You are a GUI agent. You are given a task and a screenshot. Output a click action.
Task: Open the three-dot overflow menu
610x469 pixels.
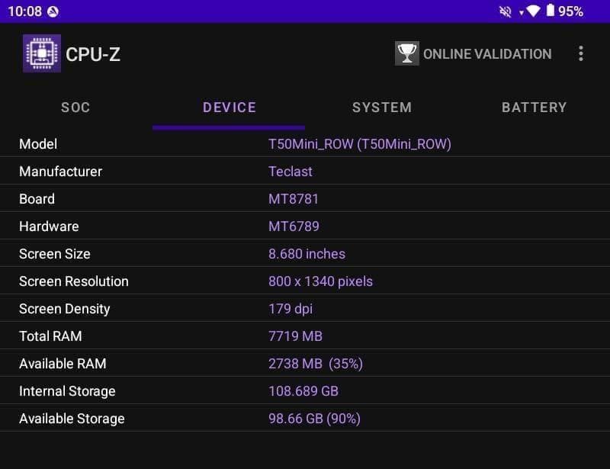[x=581, y=53]
